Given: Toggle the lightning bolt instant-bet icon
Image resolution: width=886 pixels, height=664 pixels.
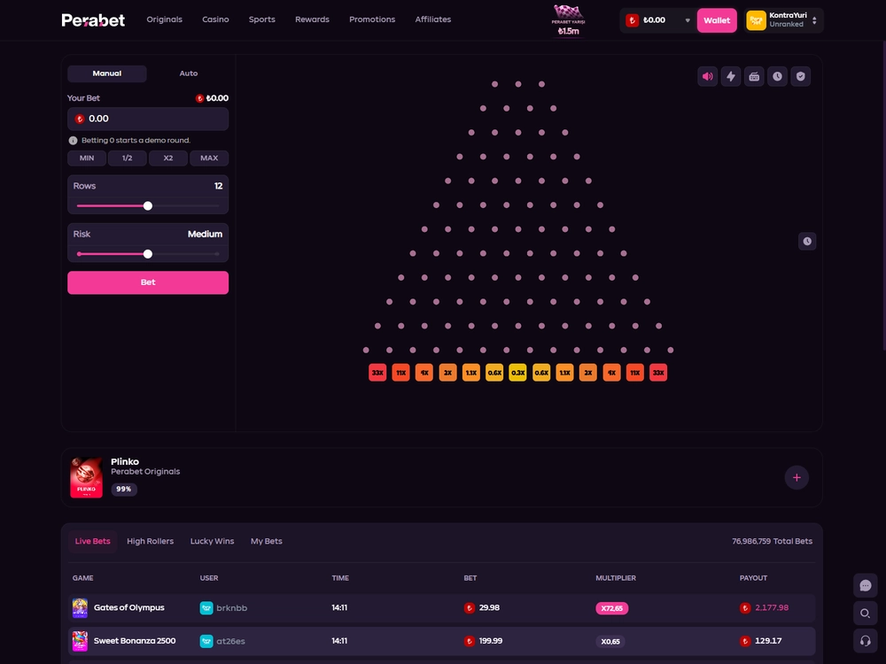Looking at the screenshot, I should pos(731,76).
